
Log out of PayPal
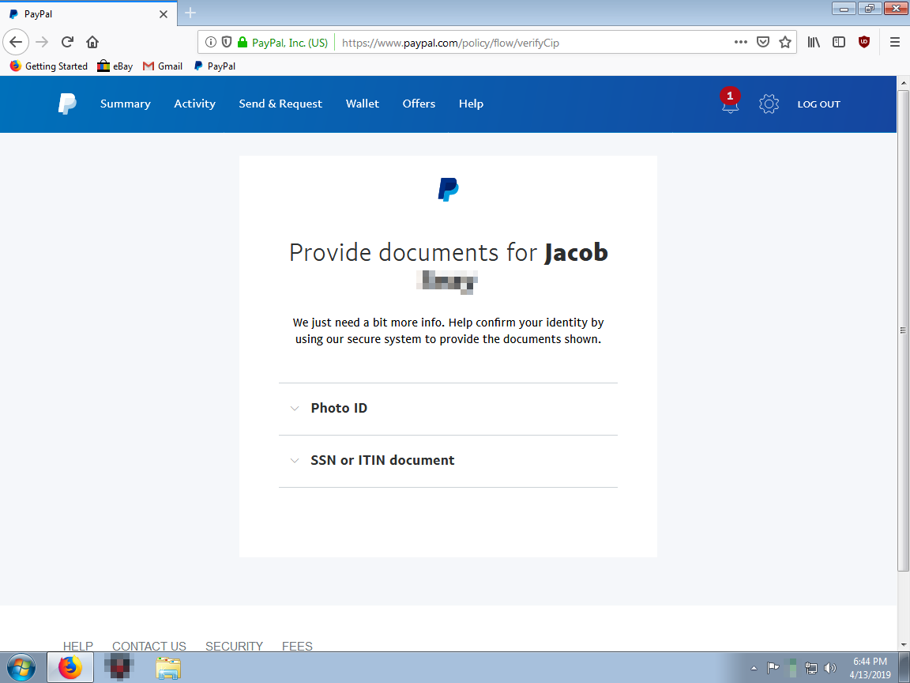pos(819,104)
